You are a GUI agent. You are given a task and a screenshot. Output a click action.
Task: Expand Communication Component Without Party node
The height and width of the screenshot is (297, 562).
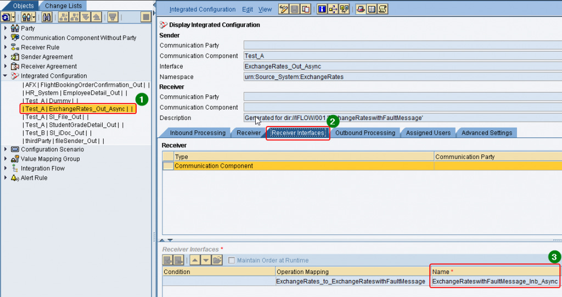(x=5, y=38)
